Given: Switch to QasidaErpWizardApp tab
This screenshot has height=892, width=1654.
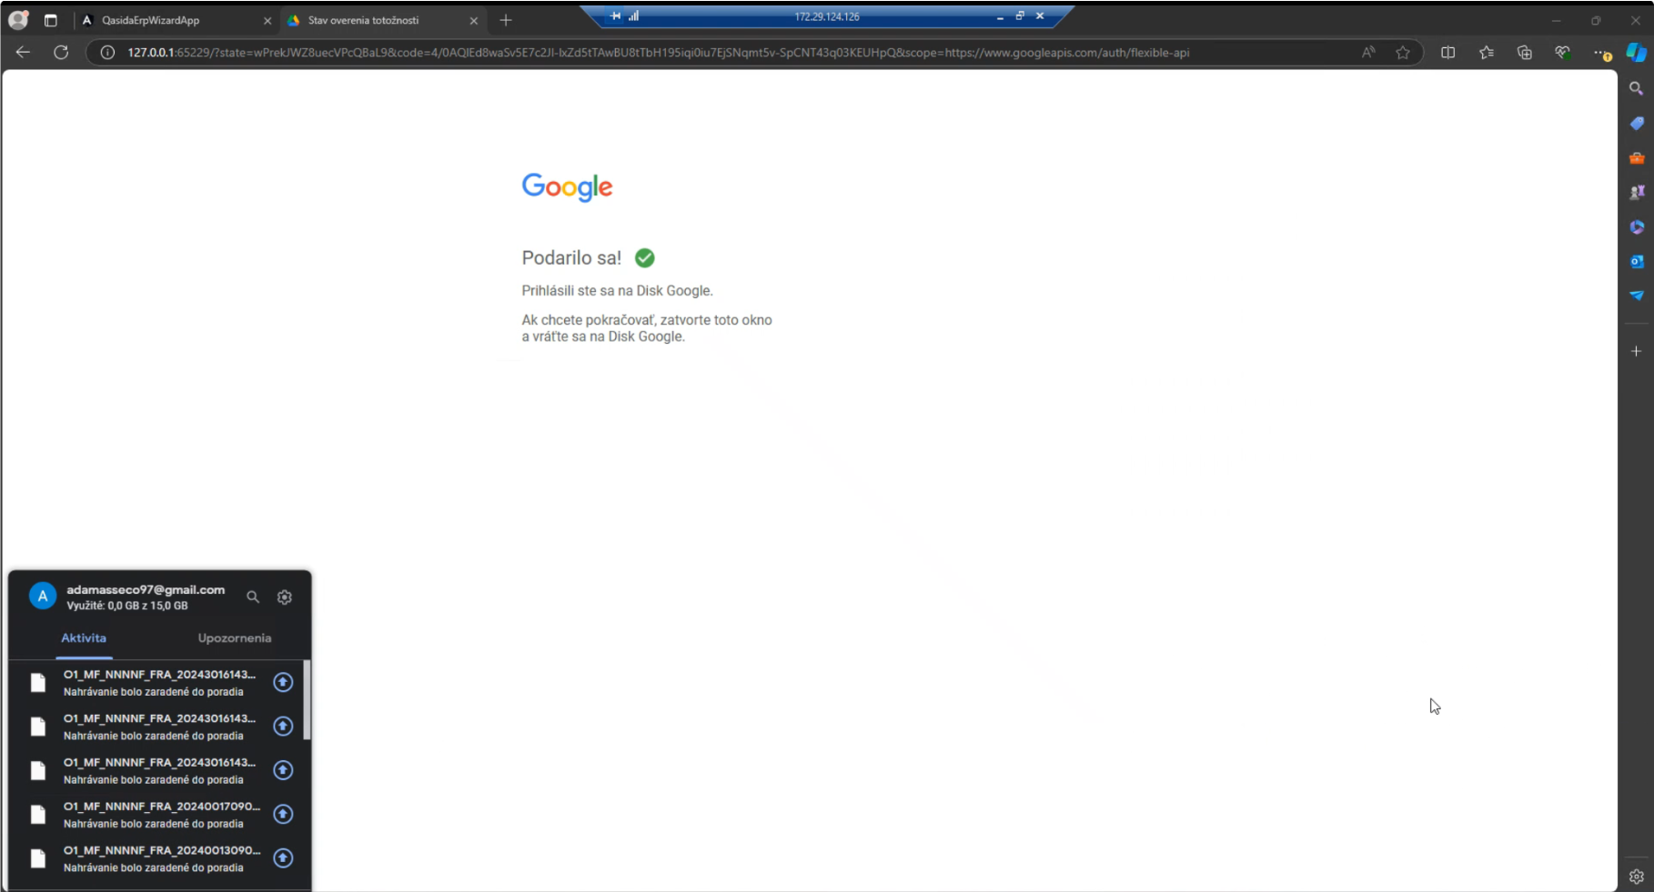Looking at the screenshot, I should coord(176,20).
